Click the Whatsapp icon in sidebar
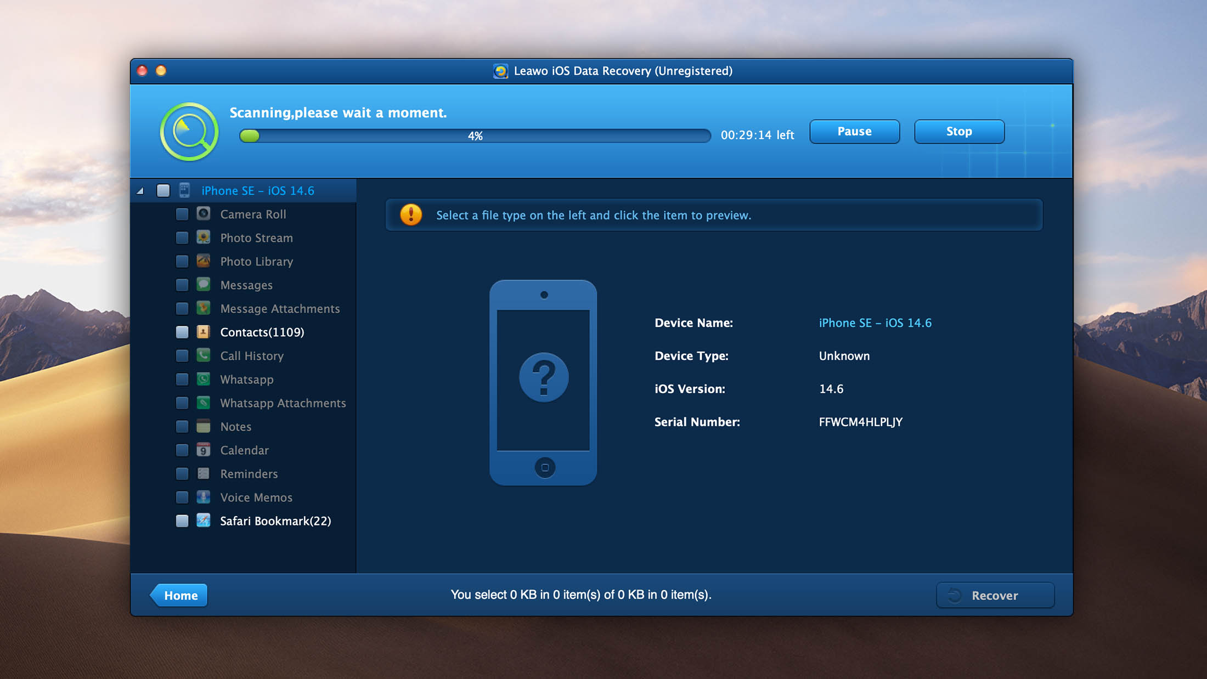This screenshot has height=679, width=1207. coord(203,379)
